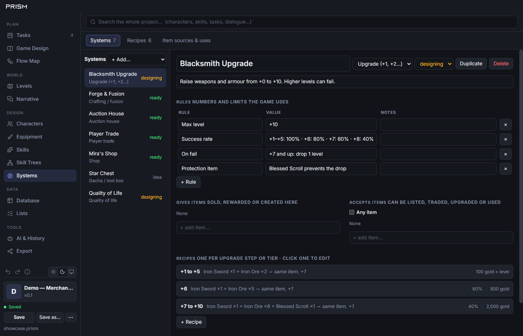Switch to light theme sun icon
523x336 pixels.
(x=53, y=272)
